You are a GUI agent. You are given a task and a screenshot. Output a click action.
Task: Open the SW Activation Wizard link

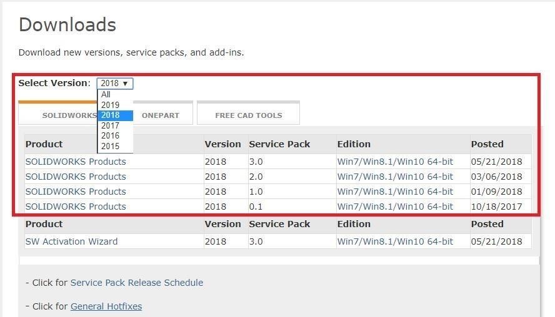pos(71,241)
